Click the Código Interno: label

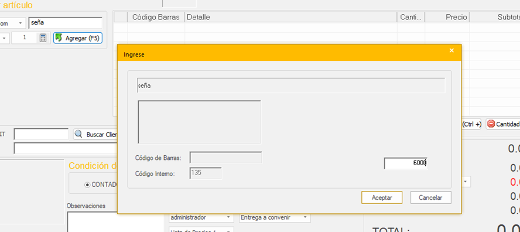[x=155, y=173]
